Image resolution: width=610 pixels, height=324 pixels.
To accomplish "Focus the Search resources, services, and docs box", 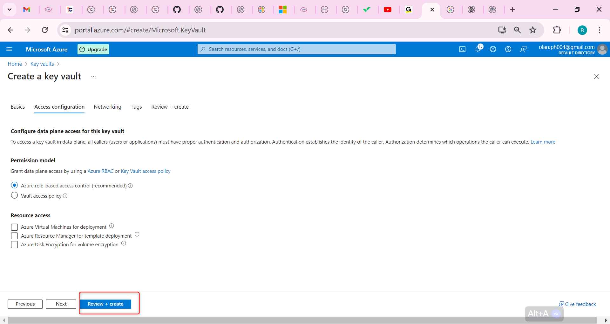I will [x=297, y=49].
